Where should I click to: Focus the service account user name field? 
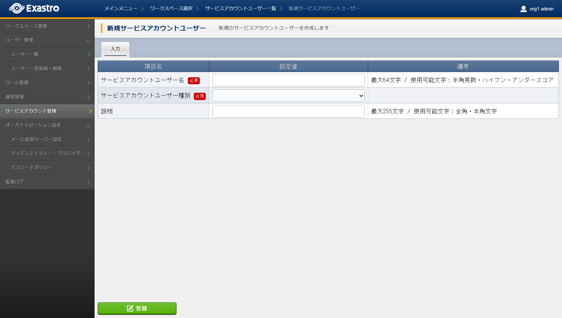[x=288, y=80]
